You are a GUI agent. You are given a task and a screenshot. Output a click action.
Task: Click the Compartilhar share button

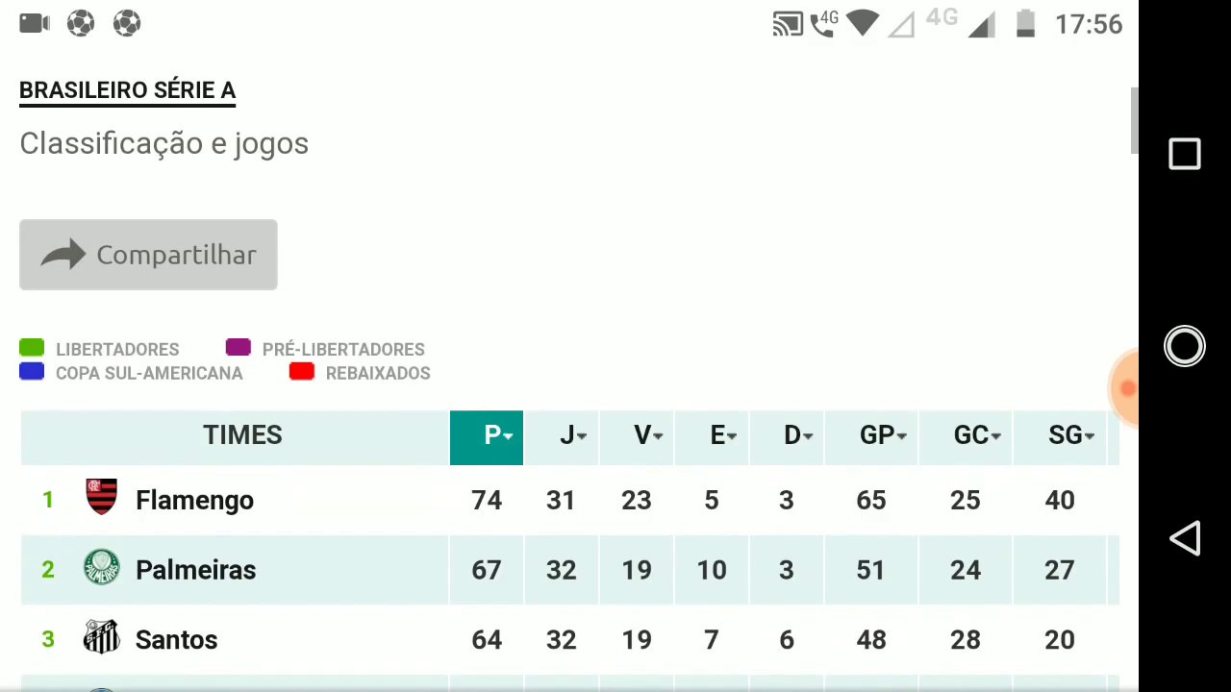click(148, 255)
